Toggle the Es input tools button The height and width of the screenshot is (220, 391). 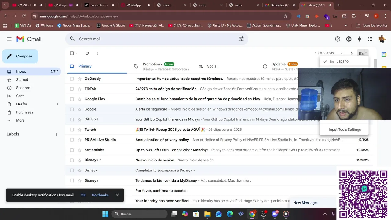click(x=361, y=53)
